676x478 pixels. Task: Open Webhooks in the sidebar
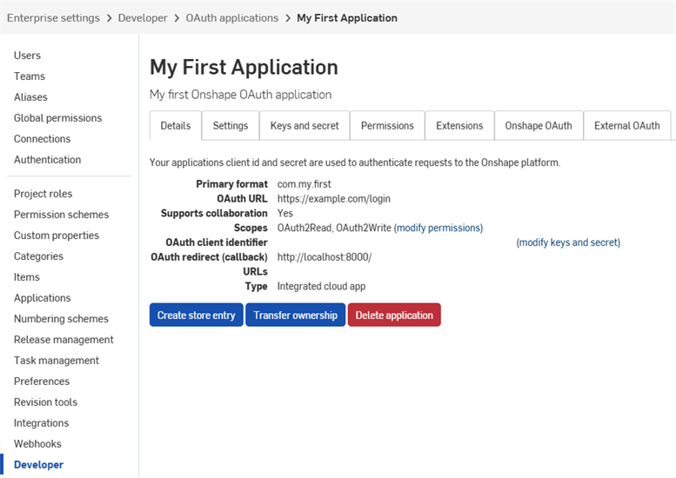point(37,444)
